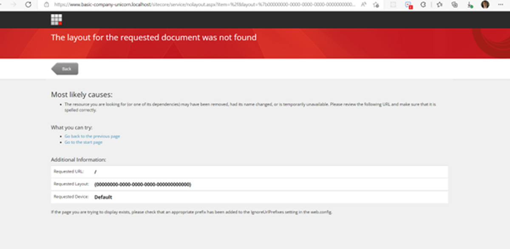Click the 'What you can try:' heading
The height and width of the screenshot is (249, 510).
tap(71, 127)
